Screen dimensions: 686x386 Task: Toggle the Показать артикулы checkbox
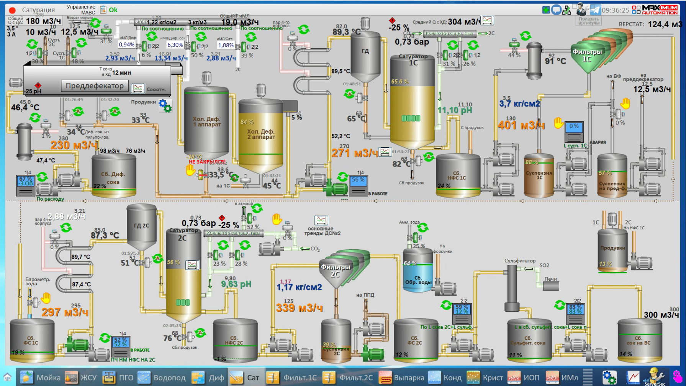click(575, 7)
